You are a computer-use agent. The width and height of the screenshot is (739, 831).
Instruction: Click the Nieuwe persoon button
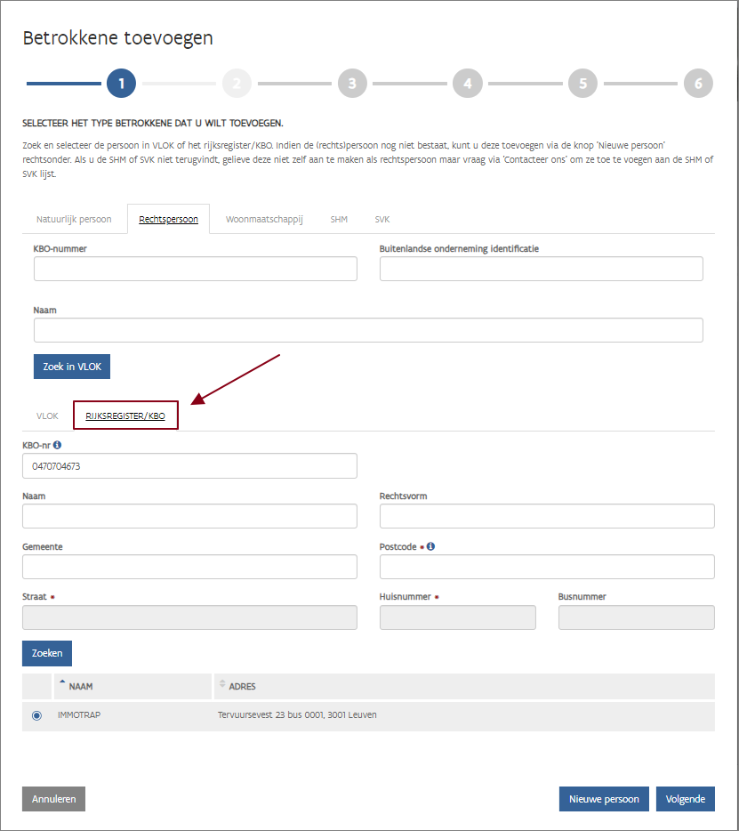604,799
